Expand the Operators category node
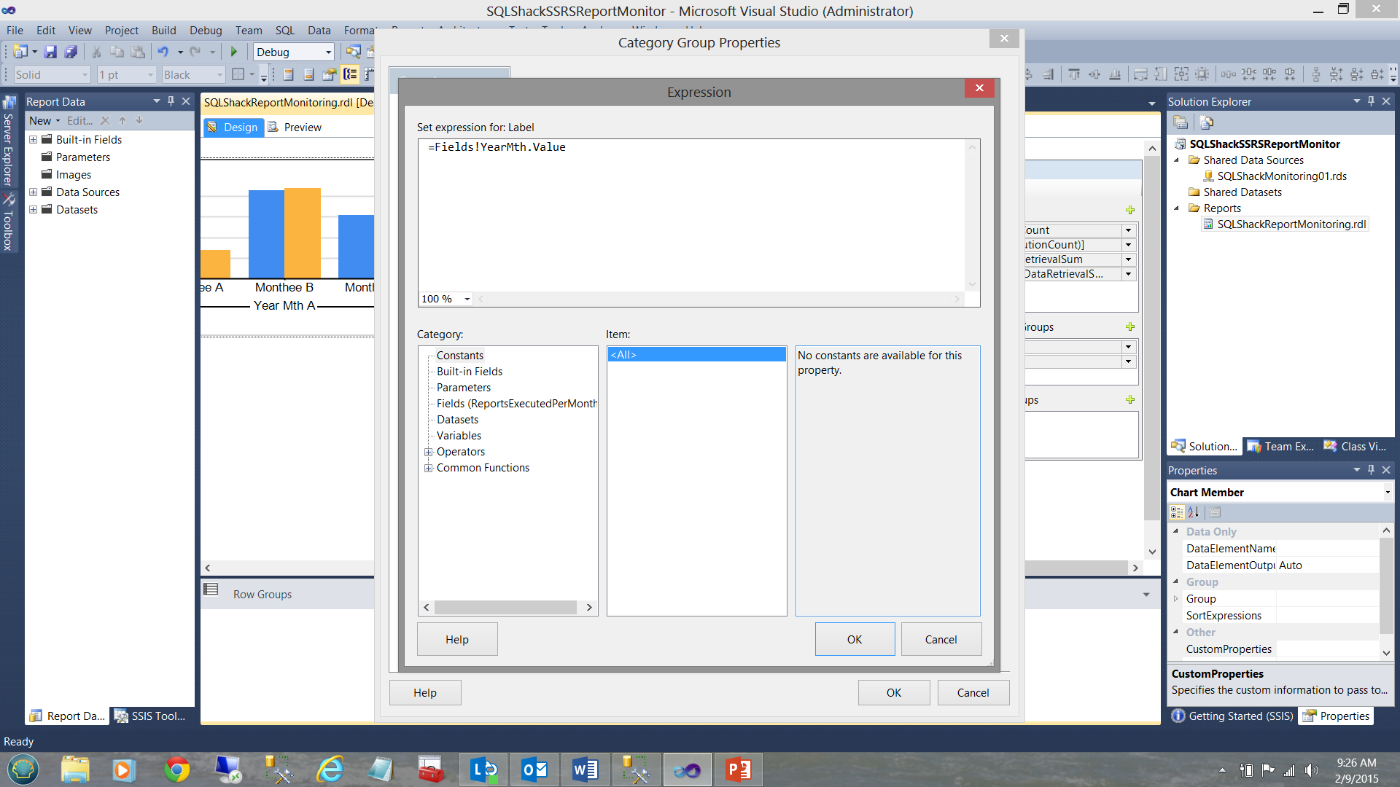Screen dimensions: 1400x787 429,452
